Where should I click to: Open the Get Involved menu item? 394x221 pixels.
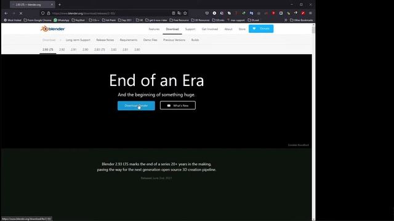click(x=210, y=29)
